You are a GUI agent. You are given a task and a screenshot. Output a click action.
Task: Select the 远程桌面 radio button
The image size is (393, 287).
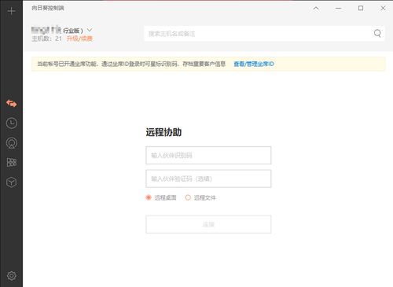[149, 197]
